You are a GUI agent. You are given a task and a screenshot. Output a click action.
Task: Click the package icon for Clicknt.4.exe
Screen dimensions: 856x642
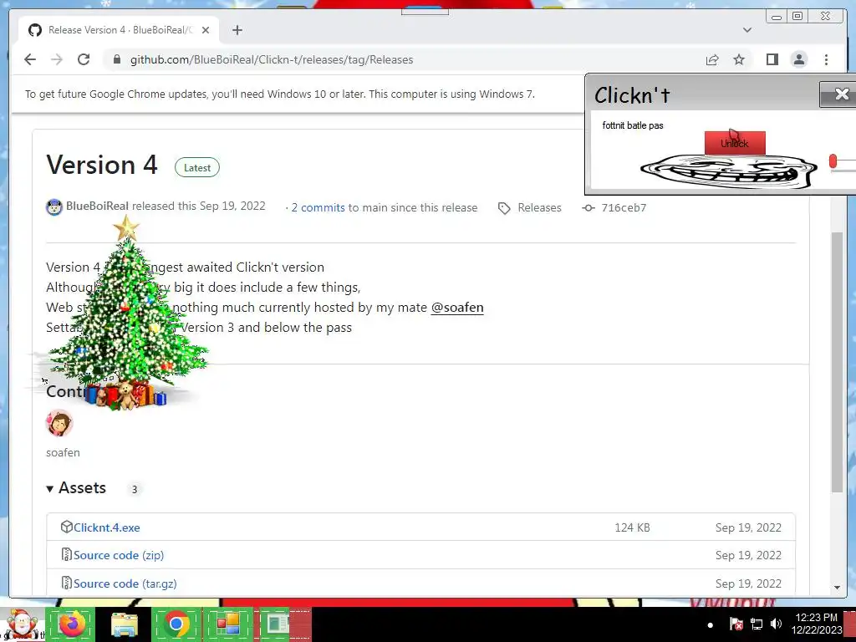click(x=67, y=527)
